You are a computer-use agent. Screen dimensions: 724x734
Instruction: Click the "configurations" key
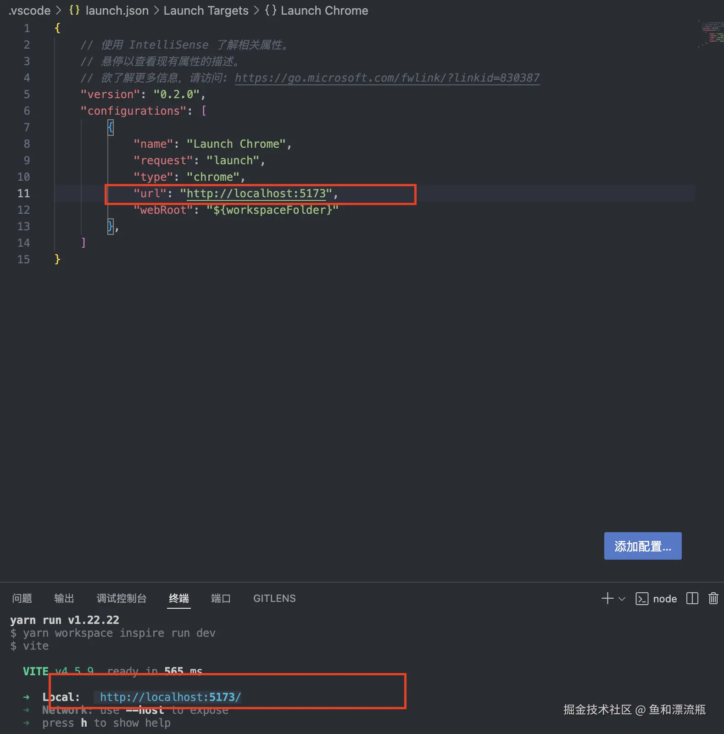coord(134,111)
